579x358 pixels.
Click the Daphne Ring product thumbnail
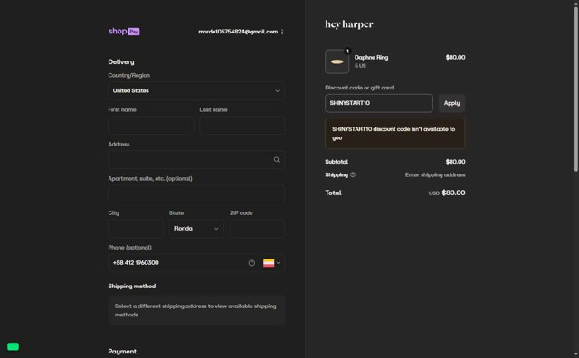tap(337, 61)
